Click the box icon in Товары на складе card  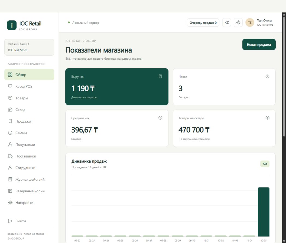click(x=267, y=118)
